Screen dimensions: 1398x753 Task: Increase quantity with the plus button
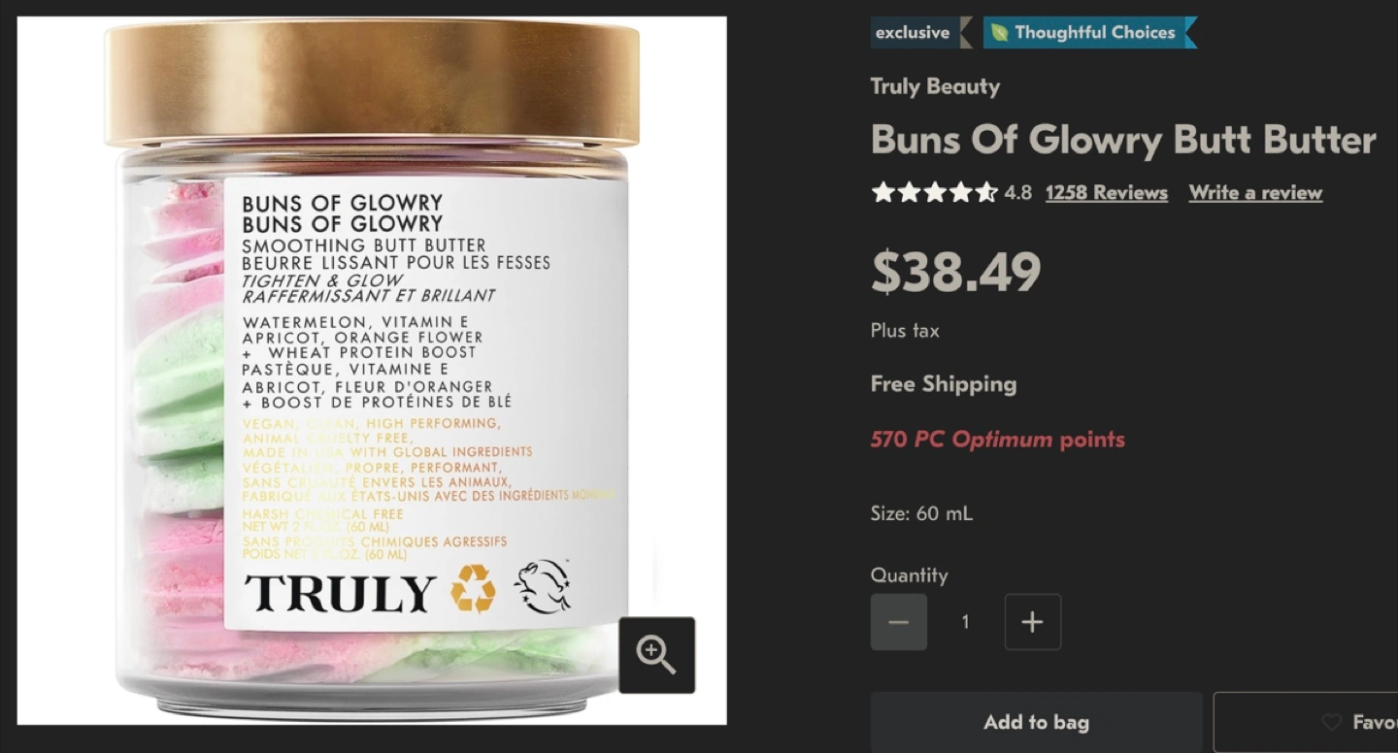pos(1033,622)
